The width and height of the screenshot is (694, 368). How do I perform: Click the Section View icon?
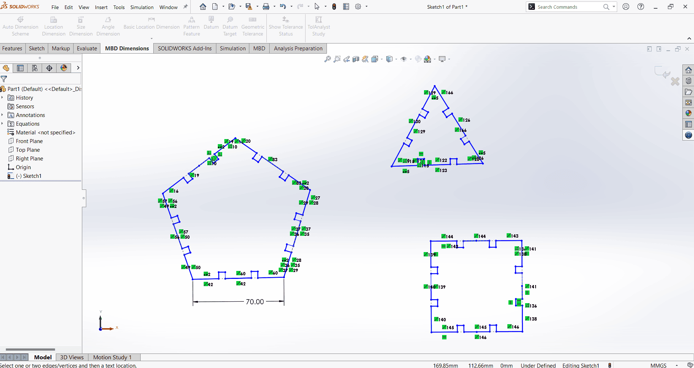356,59
